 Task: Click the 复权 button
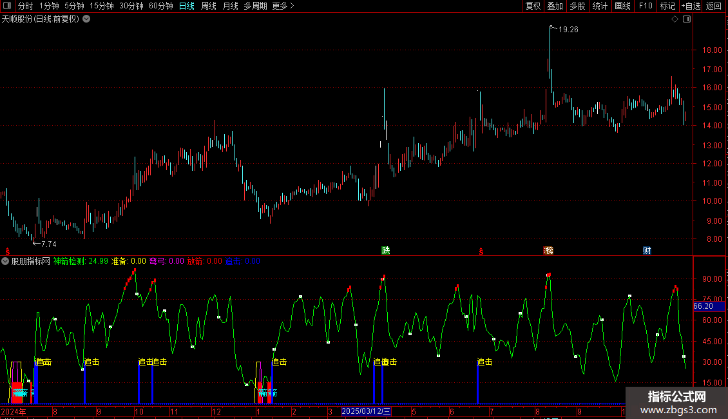[533, 6]
